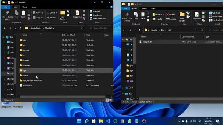Open Windows Start menu on taskbar
The image size is (223, 125).
coord(79,121)
